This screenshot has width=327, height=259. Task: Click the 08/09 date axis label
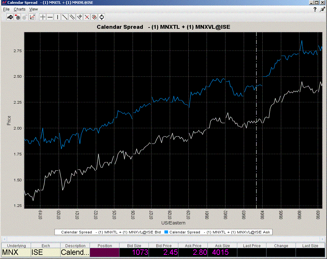(x=318, y=215)
